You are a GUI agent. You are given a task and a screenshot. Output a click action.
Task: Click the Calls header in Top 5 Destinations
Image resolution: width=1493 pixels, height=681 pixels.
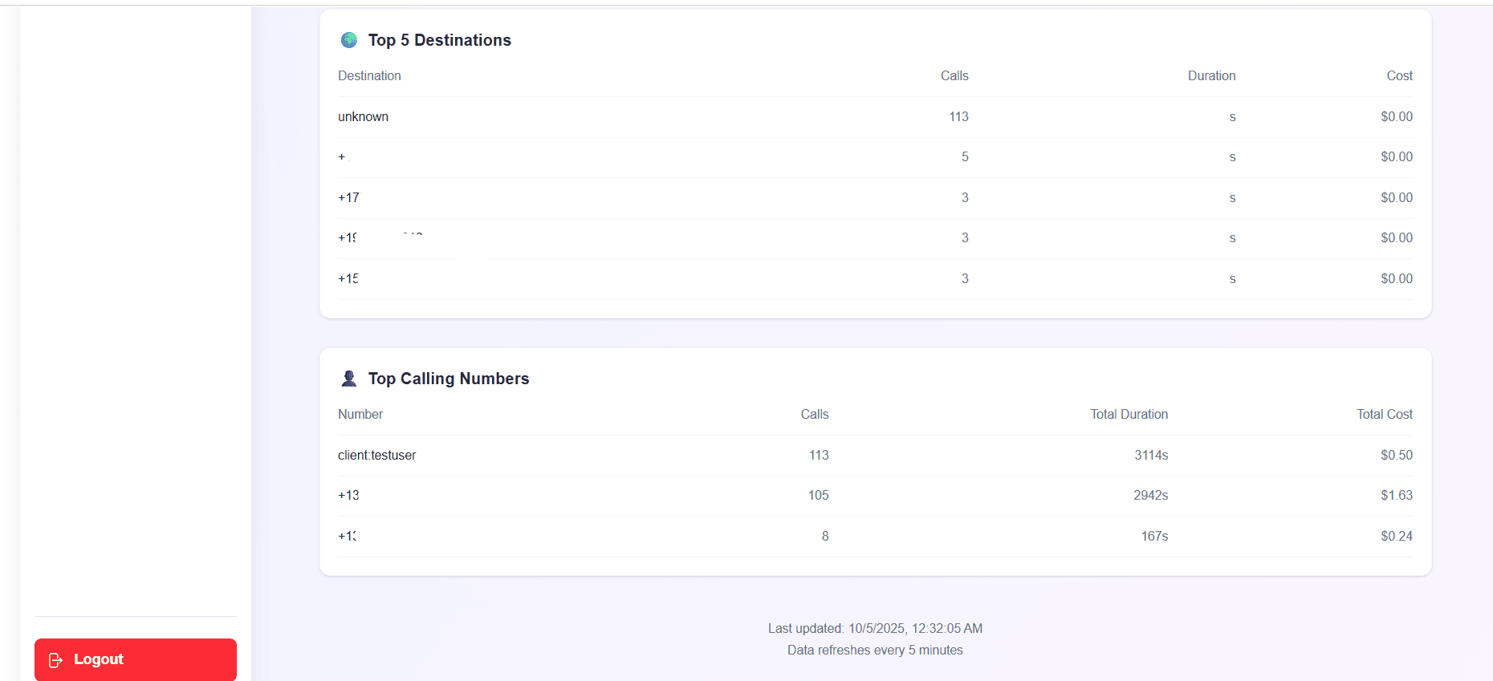(954, 76)
